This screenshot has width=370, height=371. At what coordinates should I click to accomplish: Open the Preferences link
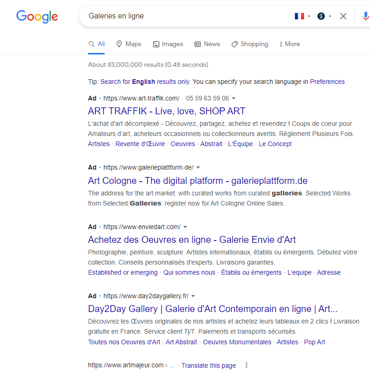pyautogui.click(x=327, y=82)
